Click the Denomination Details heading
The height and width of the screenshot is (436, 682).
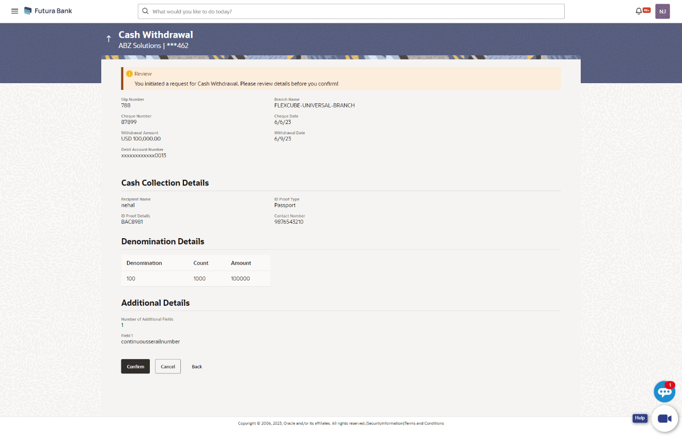click(163, 241)
